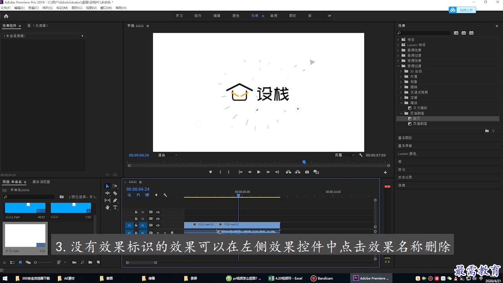Select the Ripple Edit tool
The height and width of the screenshot is (283, 503).
tap(107, 193)
